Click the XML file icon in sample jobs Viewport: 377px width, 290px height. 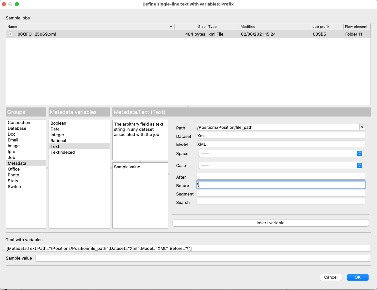pyautogui.click(x=10, y=34)
